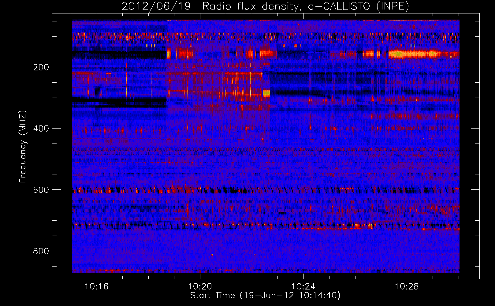Click the 200 frequency tick label
Screen dimensions: 495x306
pyautogui.click(x=41, y=67)
